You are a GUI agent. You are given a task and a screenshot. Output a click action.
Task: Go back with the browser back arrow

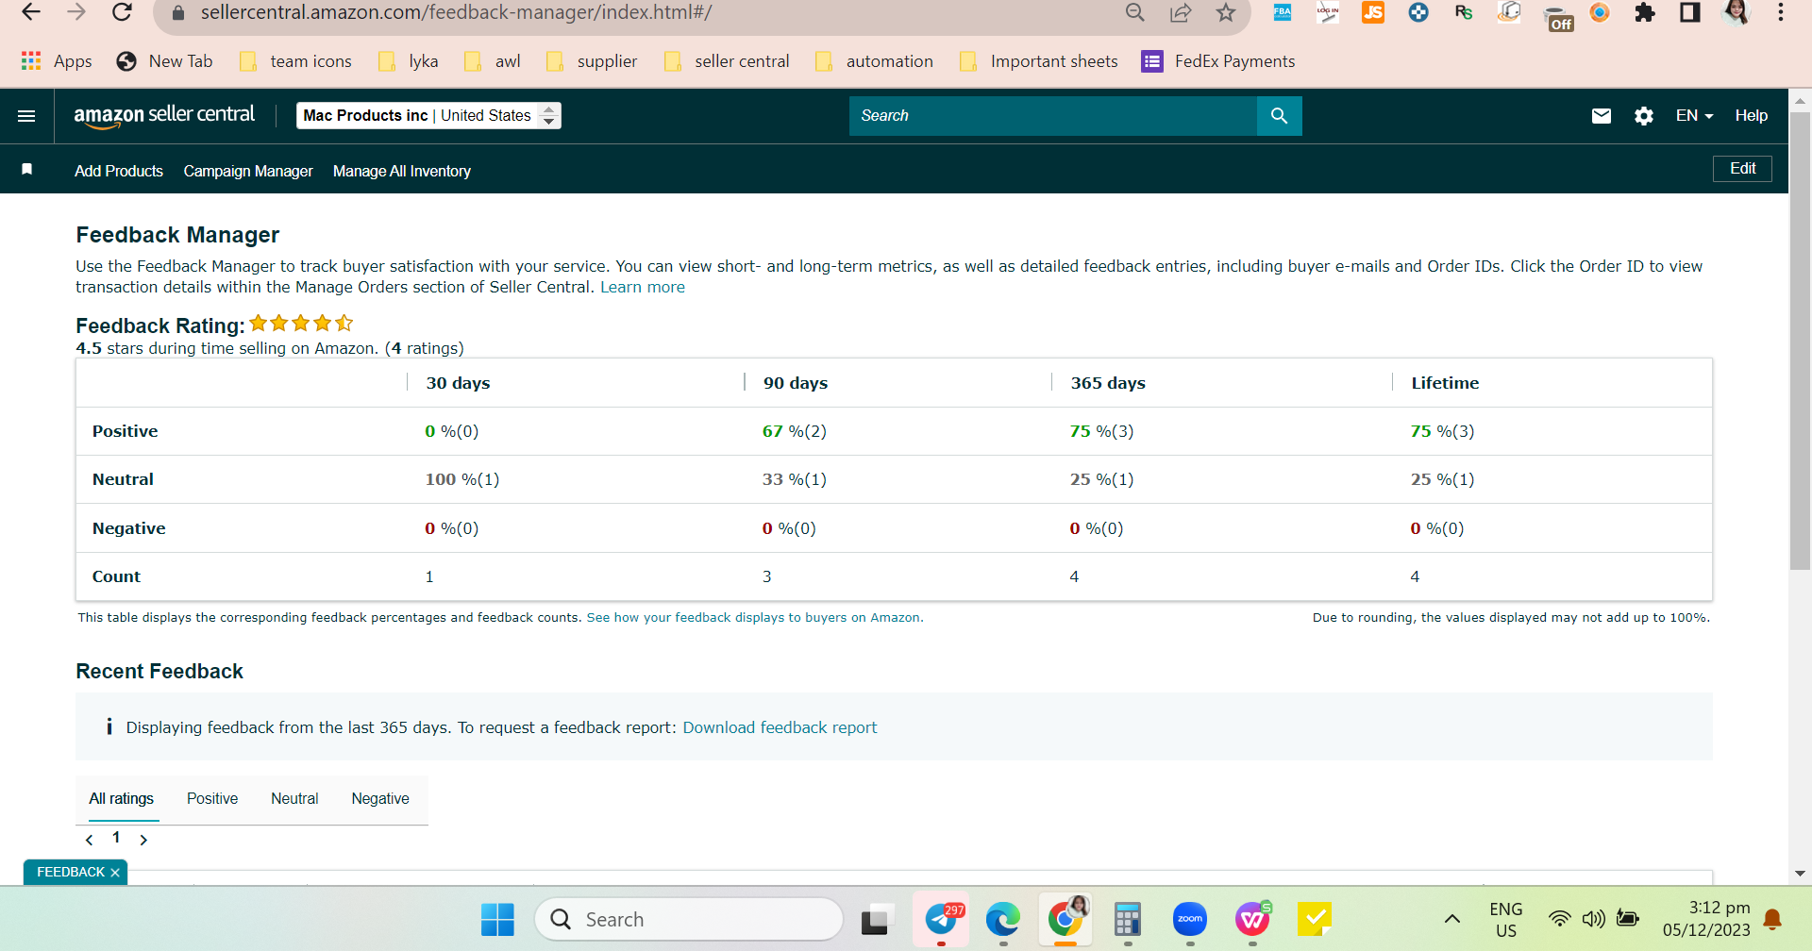30,12
